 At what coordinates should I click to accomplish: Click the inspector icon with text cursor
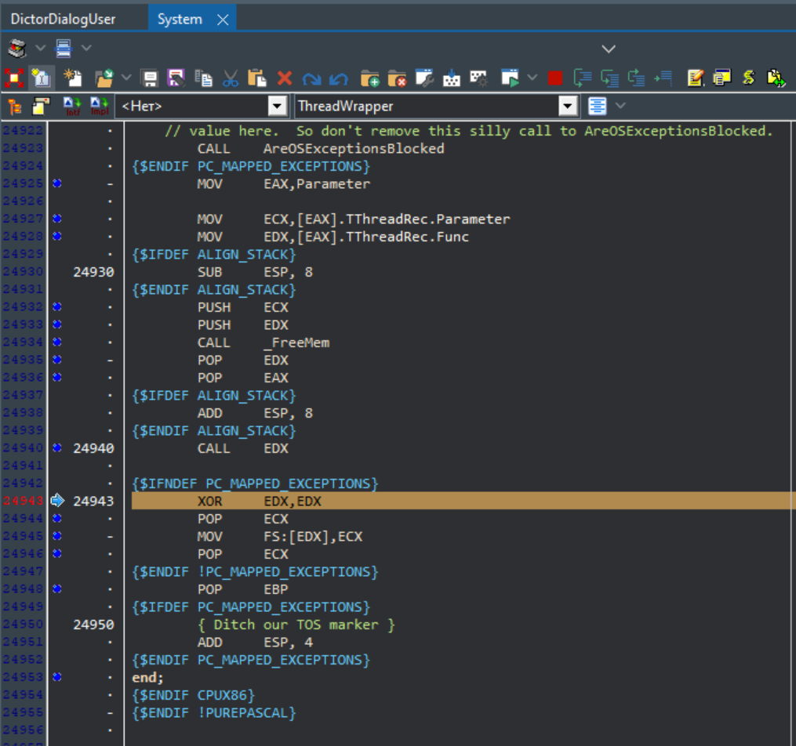tap(41, 78)
